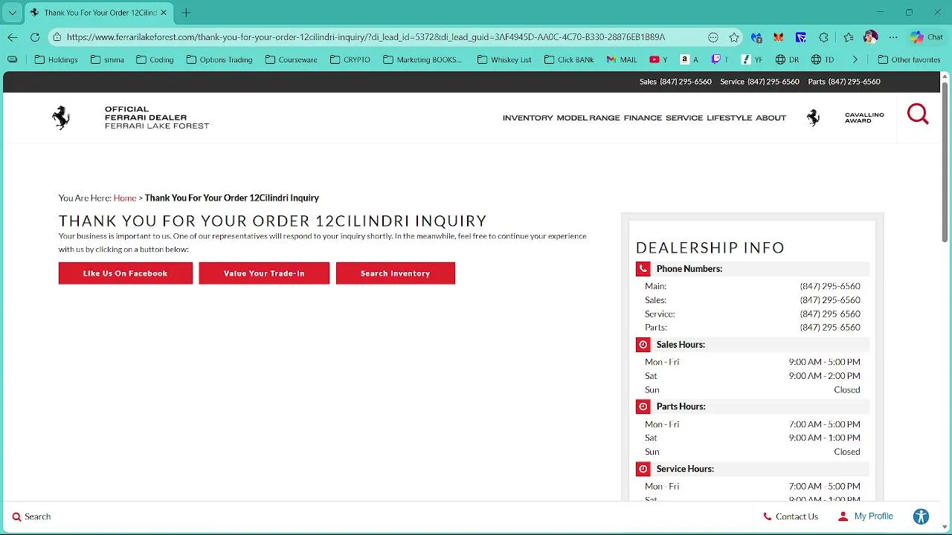
Task: Show more bookmarks chevron
Action: [x=855, y=59]
